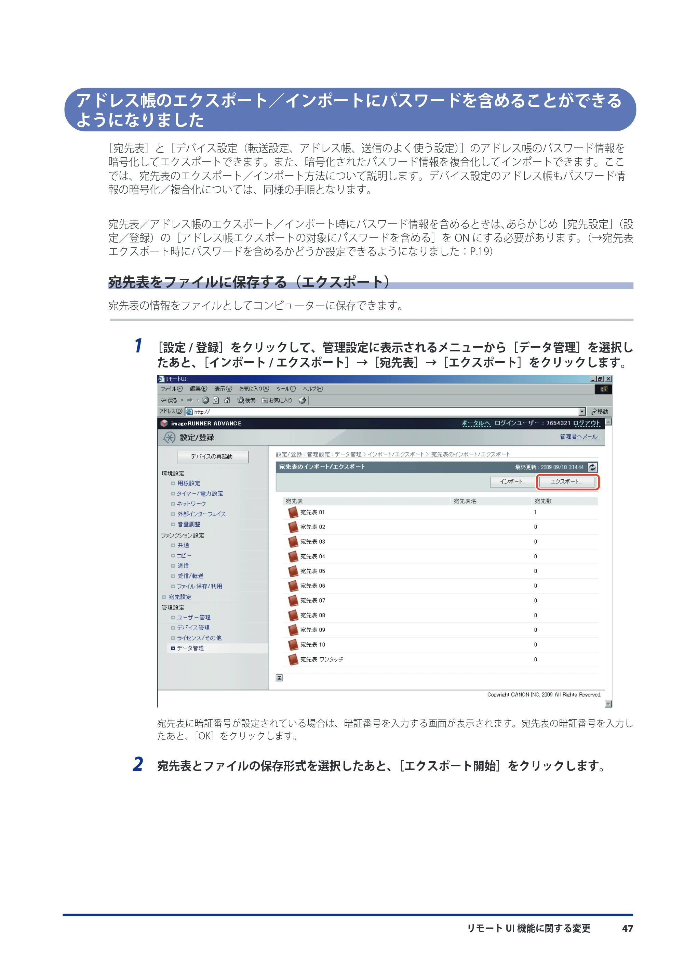Open 音量調整 in the sidebar
The image size is (684, 968).
tap(189, 524)
